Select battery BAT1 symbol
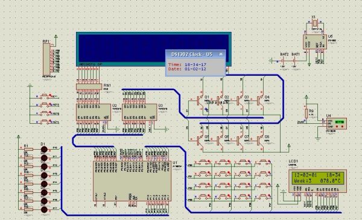This screenshot has width=362, height=220. [294, 61]
